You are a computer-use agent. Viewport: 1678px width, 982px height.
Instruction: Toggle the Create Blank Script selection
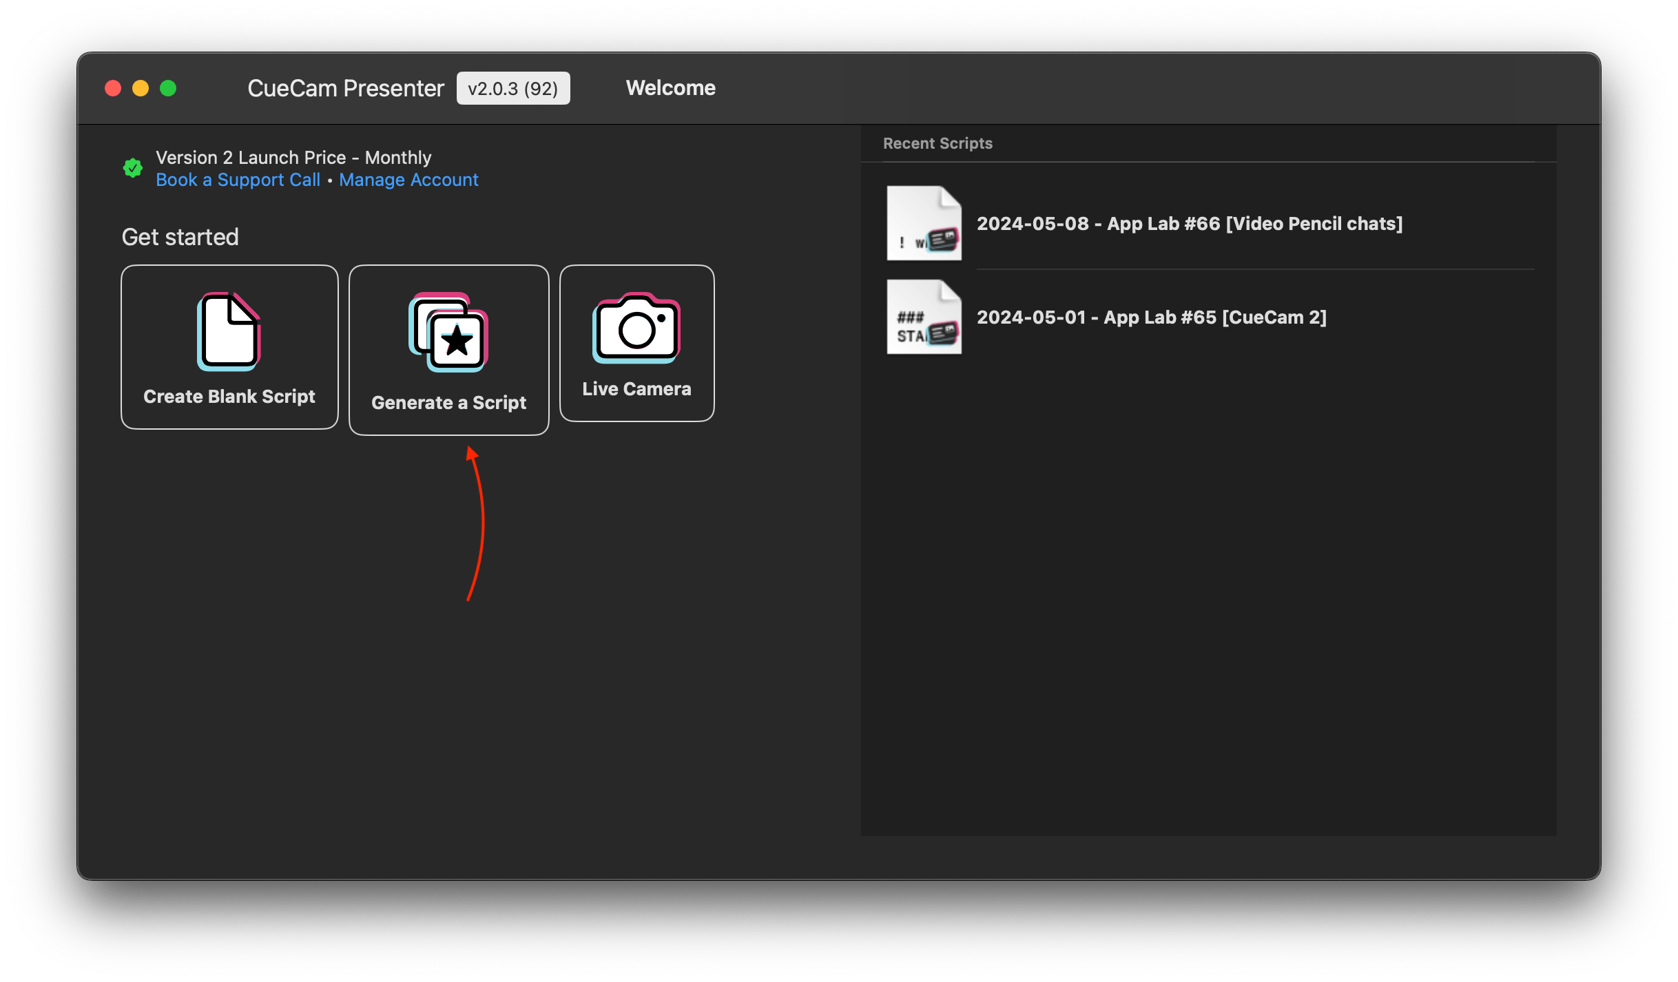[x=231, y=346]
